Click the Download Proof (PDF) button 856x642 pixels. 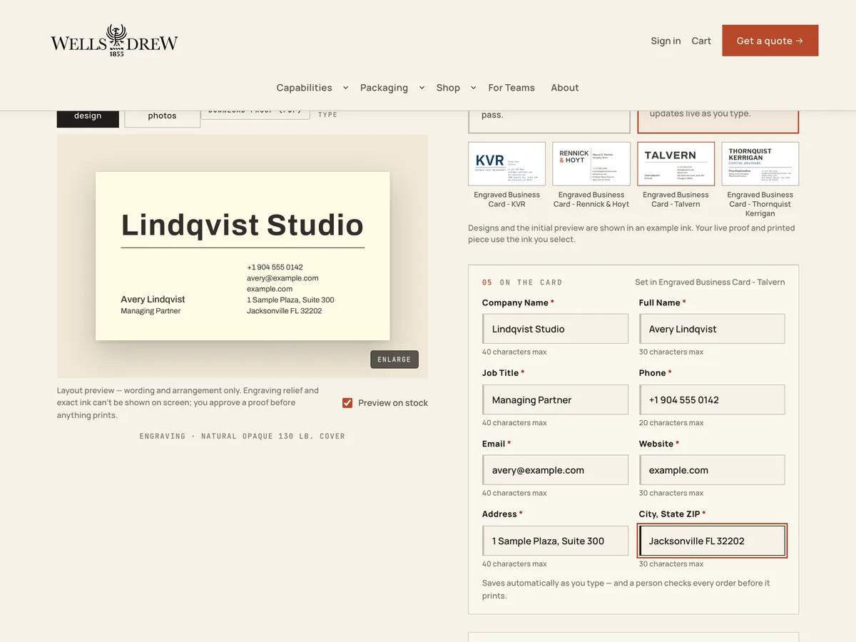point(255,114)
